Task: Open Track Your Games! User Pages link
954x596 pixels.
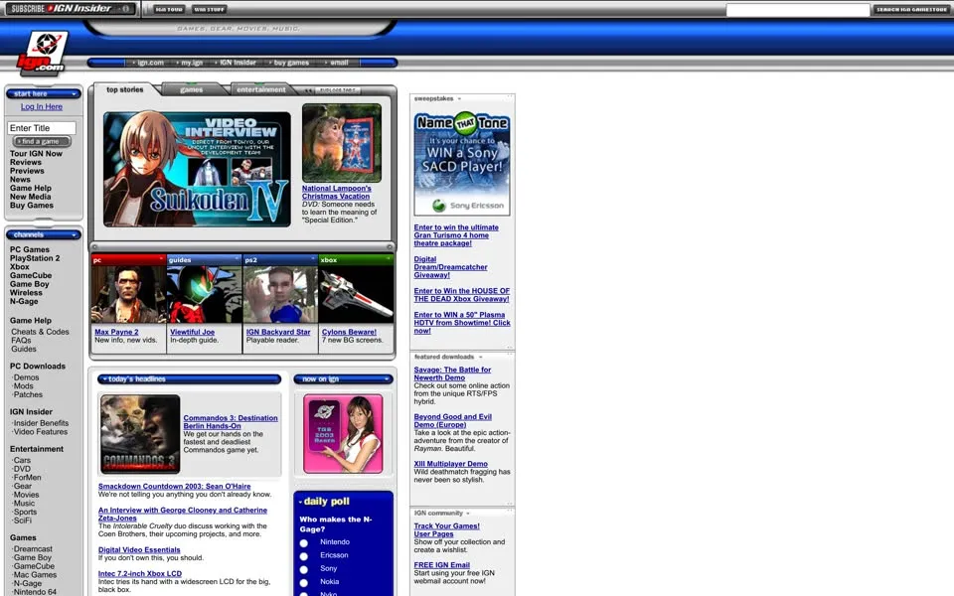Action: (x=446, y=530)
